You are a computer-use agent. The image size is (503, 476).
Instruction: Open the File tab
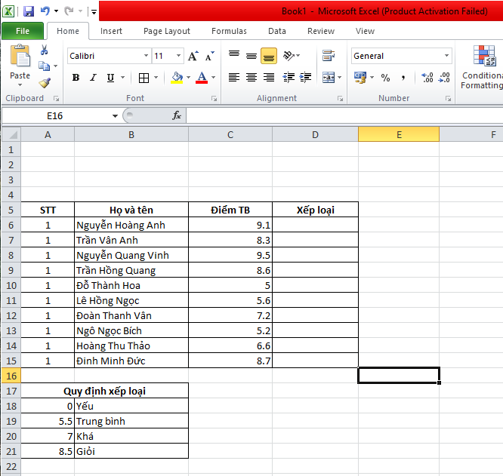tap(23, 31)
